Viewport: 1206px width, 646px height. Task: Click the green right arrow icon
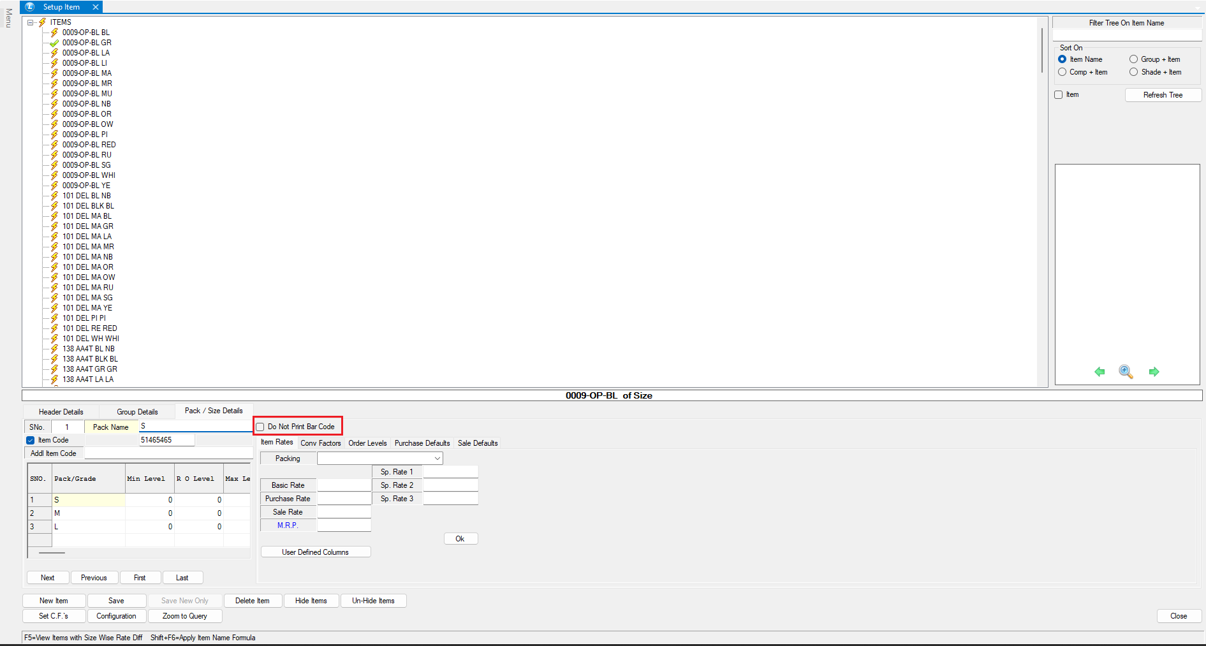(1154, 372)
